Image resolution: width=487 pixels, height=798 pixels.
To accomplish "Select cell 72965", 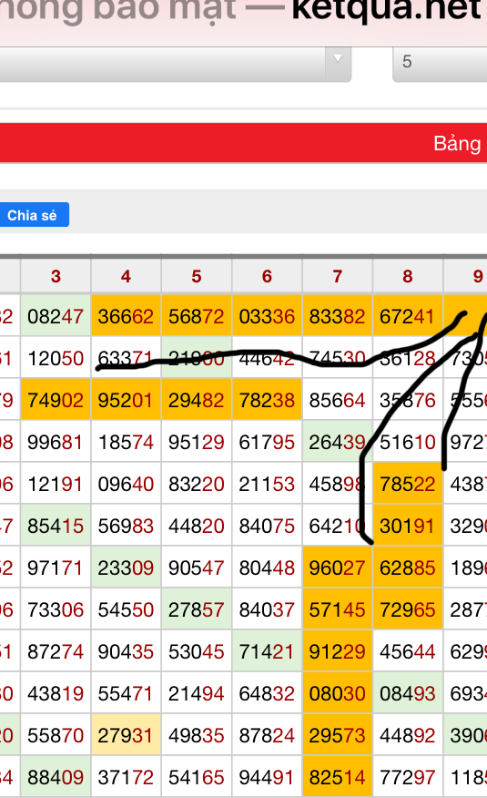I will coord(408,609).
